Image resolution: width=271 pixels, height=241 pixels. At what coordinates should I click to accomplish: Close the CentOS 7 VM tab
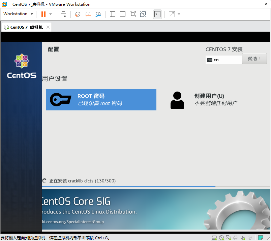tap(48, 27)
